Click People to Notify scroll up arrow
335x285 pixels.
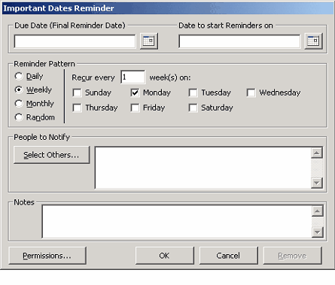(x=317, y=153)
